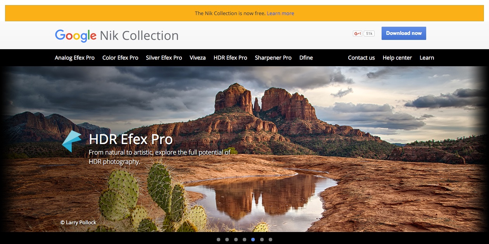
Task: Select the sixth carousel dot
Action: coord(262,240)
